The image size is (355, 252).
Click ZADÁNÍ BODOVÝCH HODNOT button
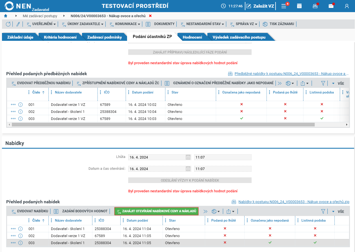(81, 211)
